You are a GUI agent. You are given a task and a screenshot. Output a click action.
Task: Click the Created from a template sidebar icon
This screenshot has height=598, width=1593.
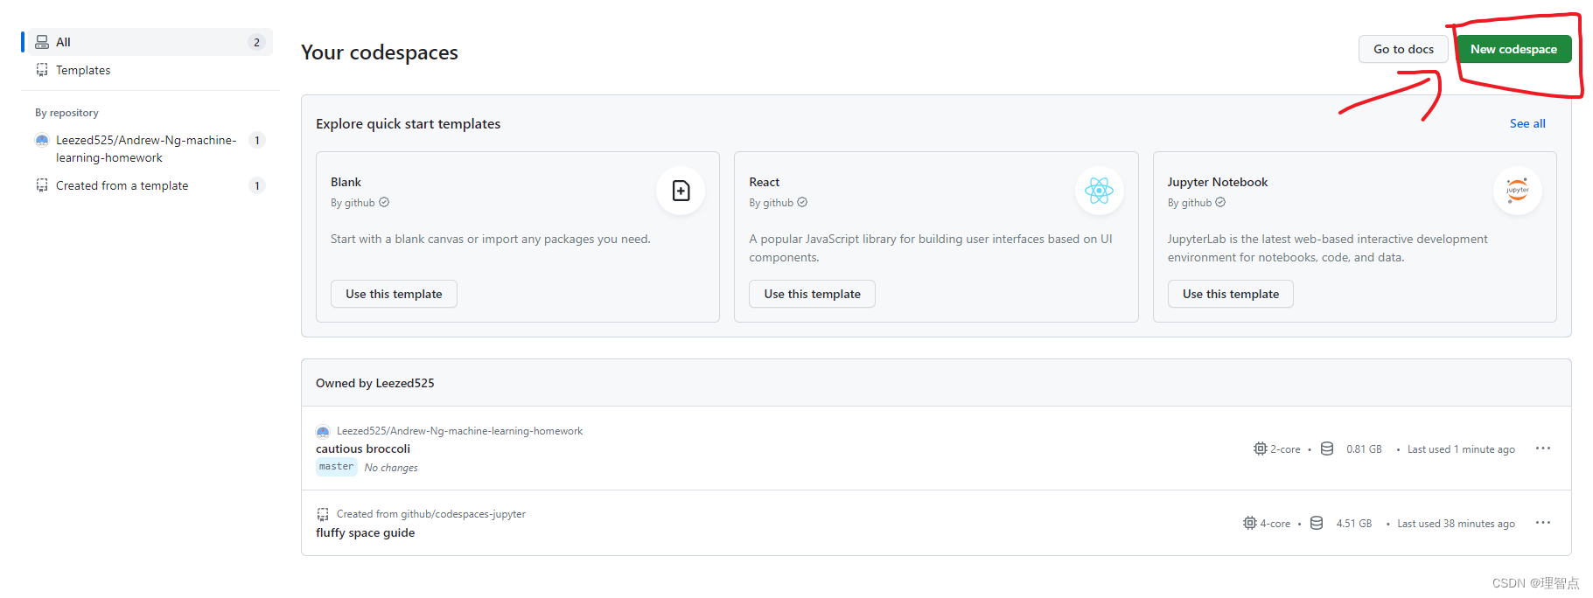point(42,185)
